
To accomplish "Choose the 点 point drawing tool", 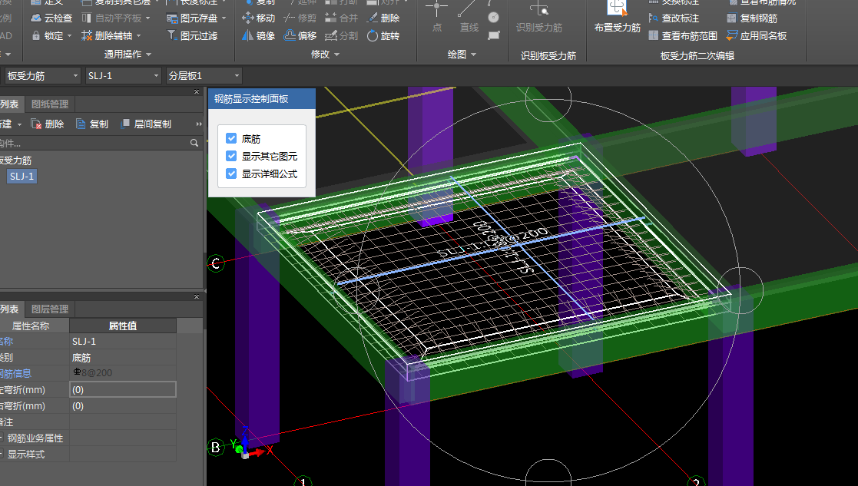I will pyautogui.click(x=436, y=16).
